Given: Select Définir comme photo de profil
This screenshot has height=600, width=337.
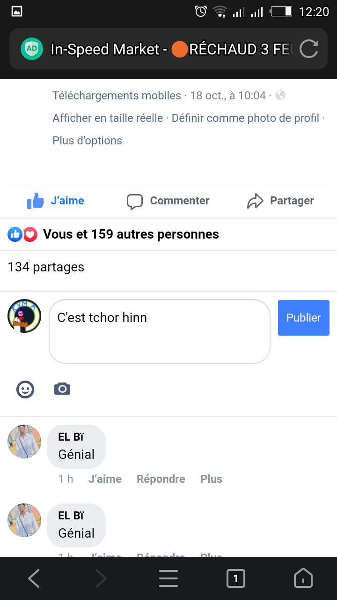Looking at the screenshot, I should pos(245,118).
